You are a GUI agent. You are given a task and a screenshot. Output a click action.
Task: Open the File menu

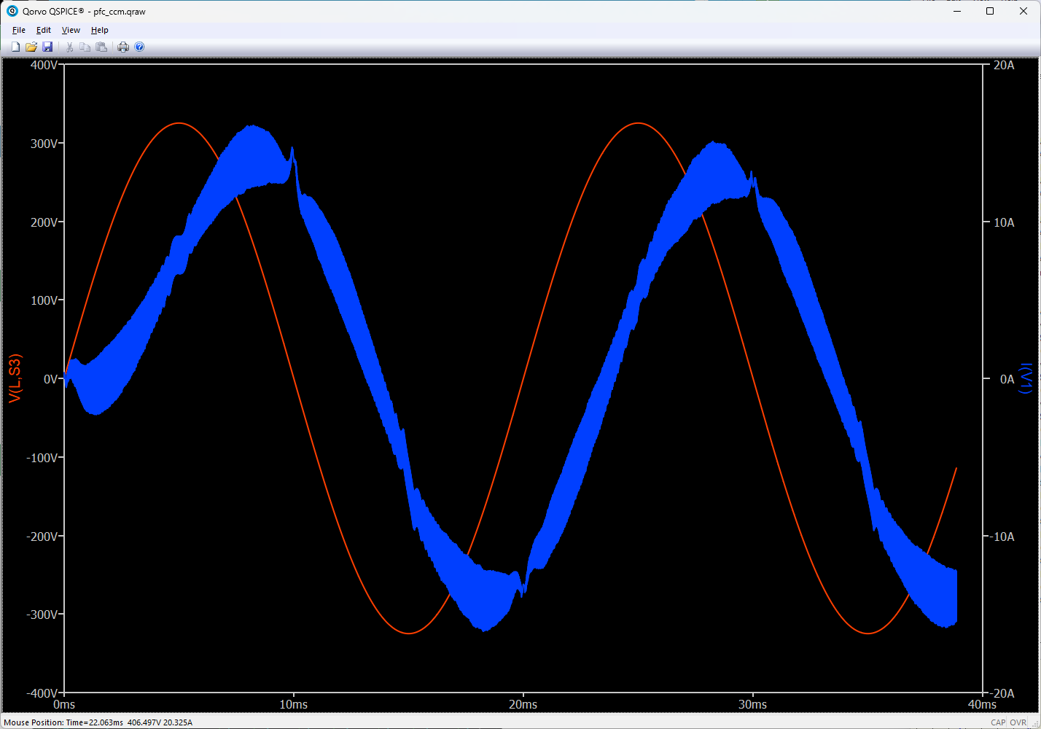pyautogui.click(x=19, y=30)
